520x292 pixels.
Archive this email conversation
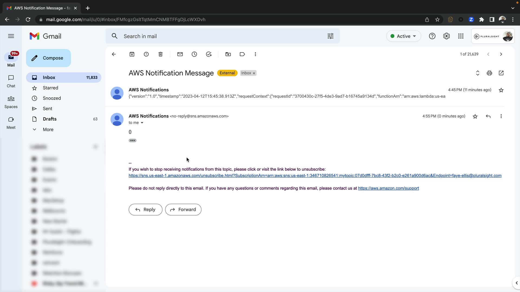132,54
